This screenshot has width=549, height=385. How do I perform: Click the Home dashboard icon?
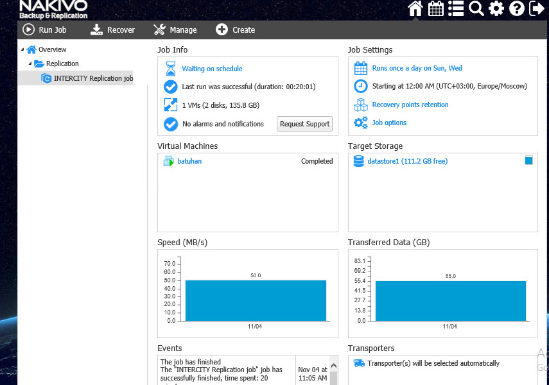pos(415,8)
